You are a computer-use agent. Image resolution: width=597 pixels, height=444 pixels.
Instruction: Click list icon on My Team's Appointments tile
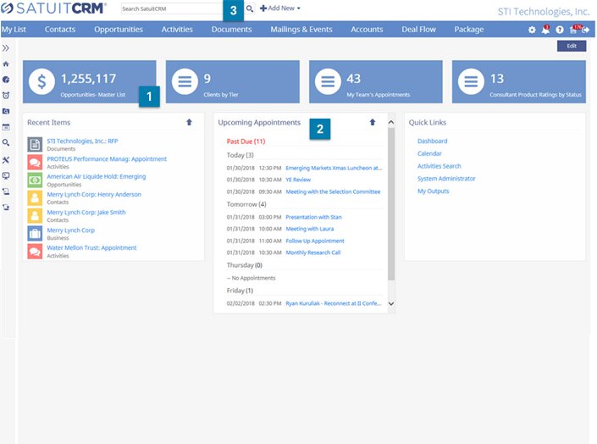[x=328, y=81]
